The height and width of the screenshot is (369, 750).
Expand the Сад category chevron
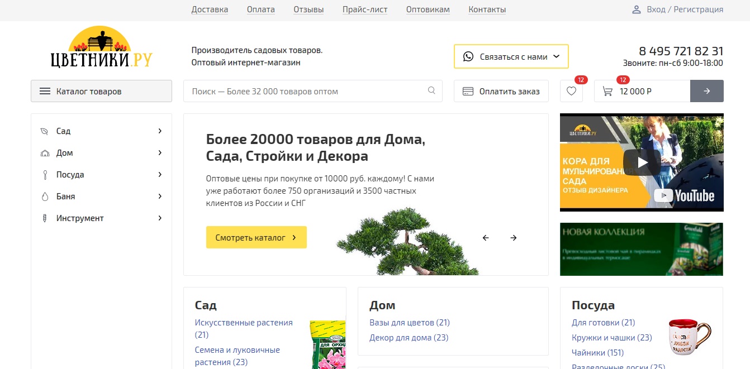(x=160, y=131)
